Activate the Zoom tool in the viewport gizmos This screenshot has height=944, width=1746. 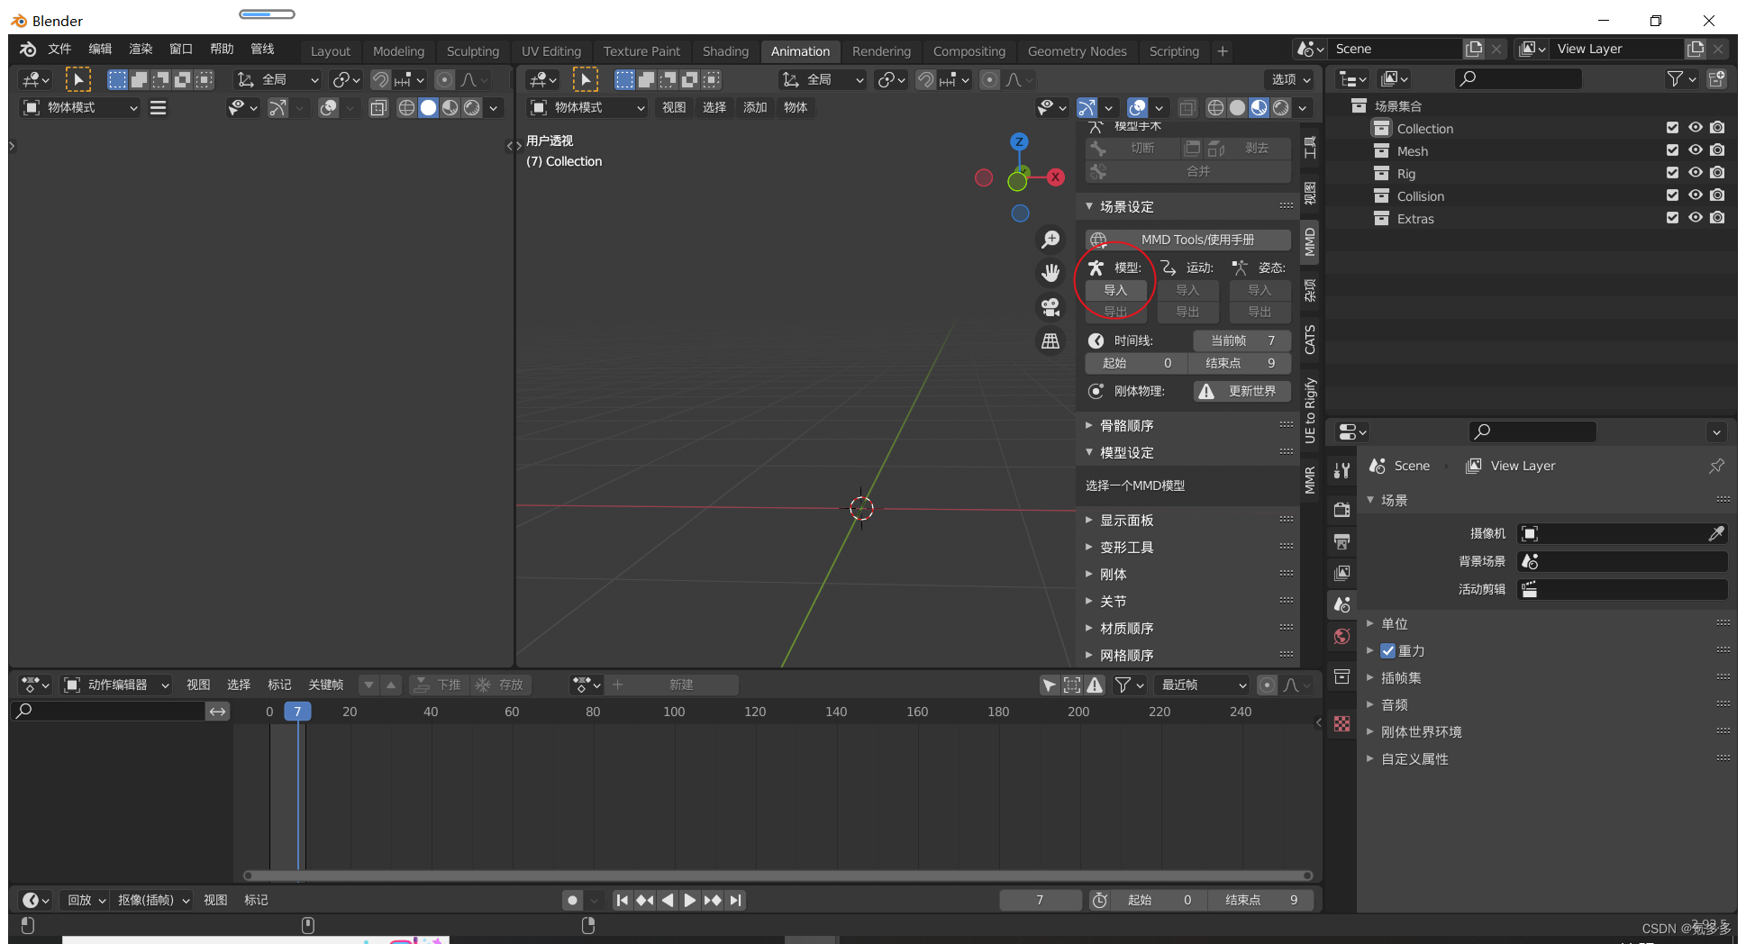tap(1050, 239)
